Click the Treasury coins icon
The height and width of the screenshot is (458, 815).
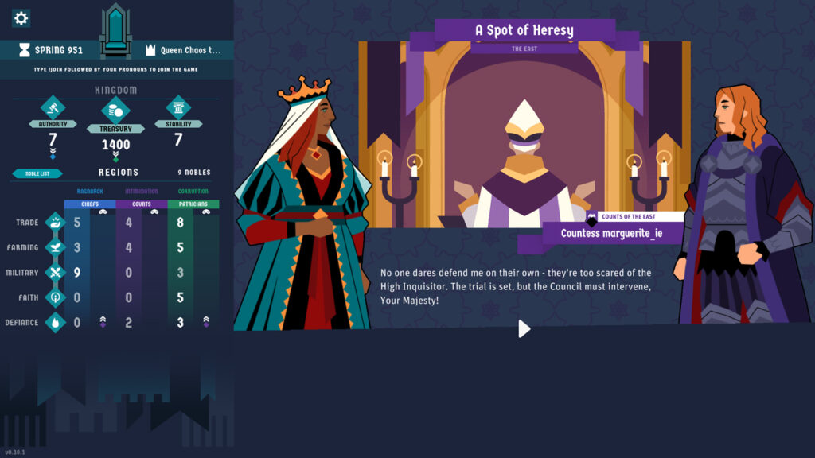tap(115, 110)
